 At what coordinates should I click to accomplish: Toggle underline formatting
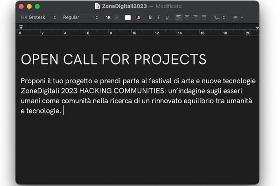(167, 18)
